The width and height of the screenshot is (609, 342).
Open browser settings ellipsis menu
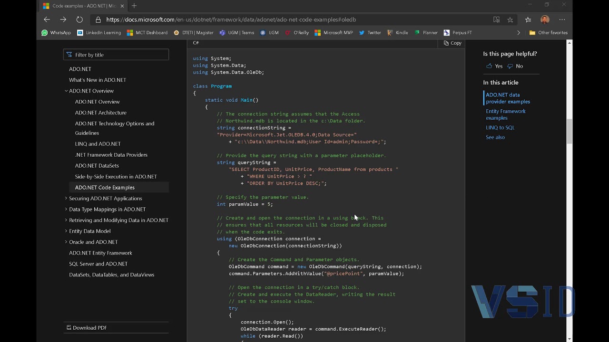pos(562,19)
